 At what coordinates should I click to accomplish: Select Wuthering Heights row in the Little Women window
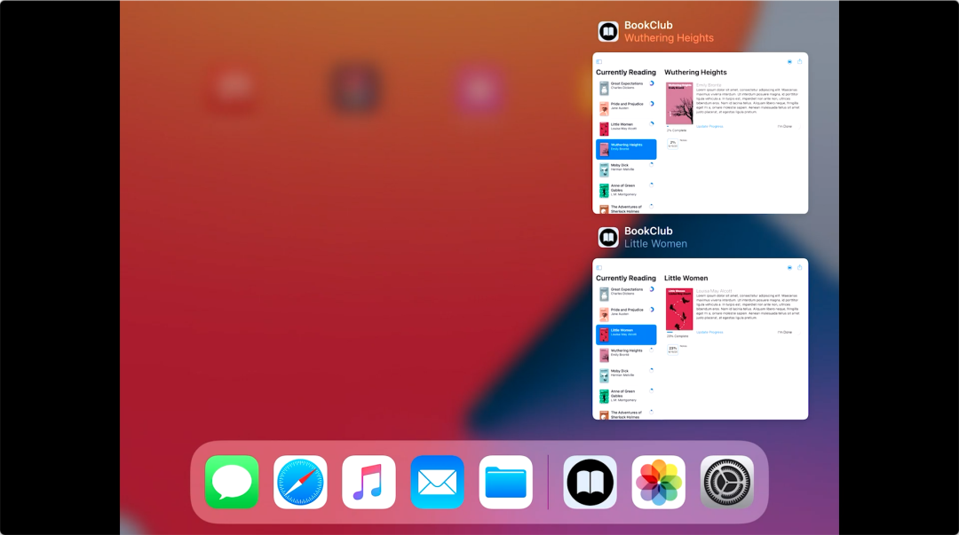click(626, 355)
